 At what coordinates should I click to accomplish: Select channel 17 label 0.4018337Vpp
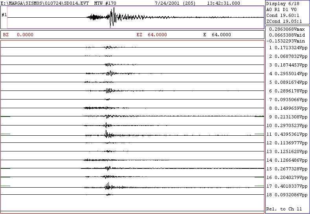[x=287, y=186]
